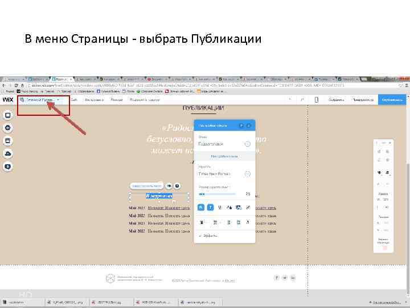Open the Background tool in left sidebar
This screenshot has width=410, height=308.
coord(8,115)
